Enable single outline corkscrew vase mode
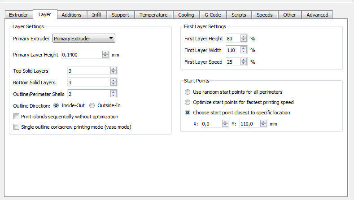This screenshot has height=200, width=354. point(17,127)
